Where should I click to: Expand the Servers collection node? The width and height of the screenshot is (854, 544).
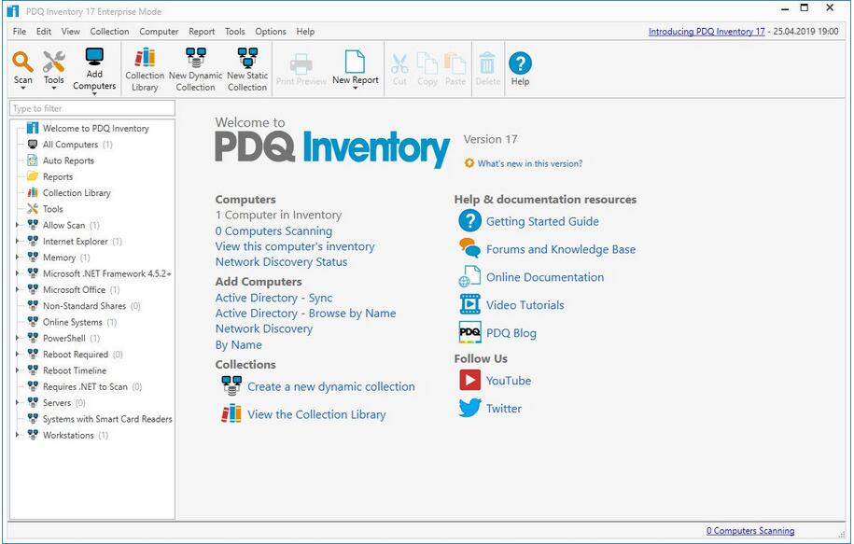click(x=18, y=402)
